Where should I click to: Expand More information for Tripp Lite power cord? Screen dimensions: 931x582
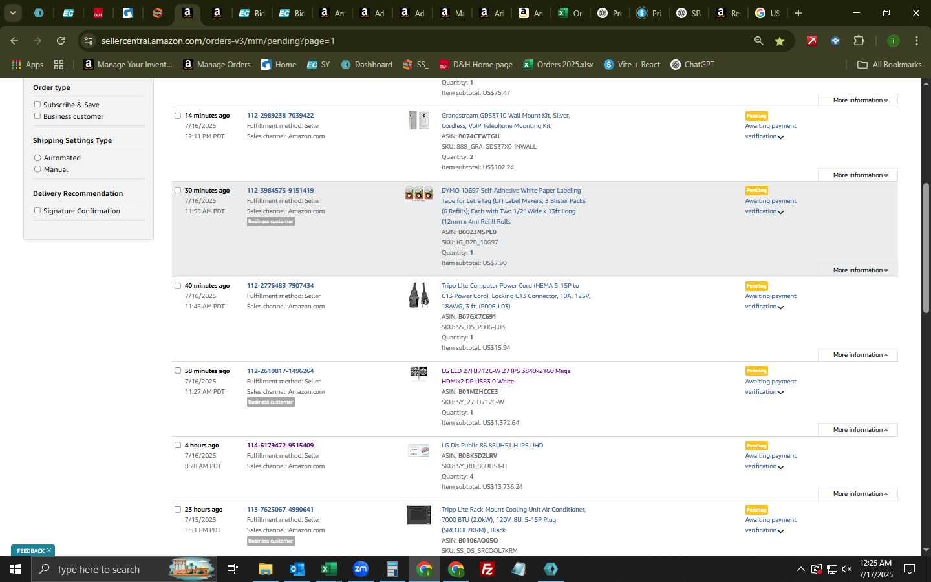858,355
